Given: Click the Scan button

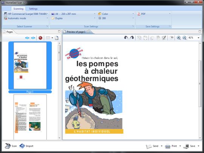Looking at the screenshot, I should point(11,146).
